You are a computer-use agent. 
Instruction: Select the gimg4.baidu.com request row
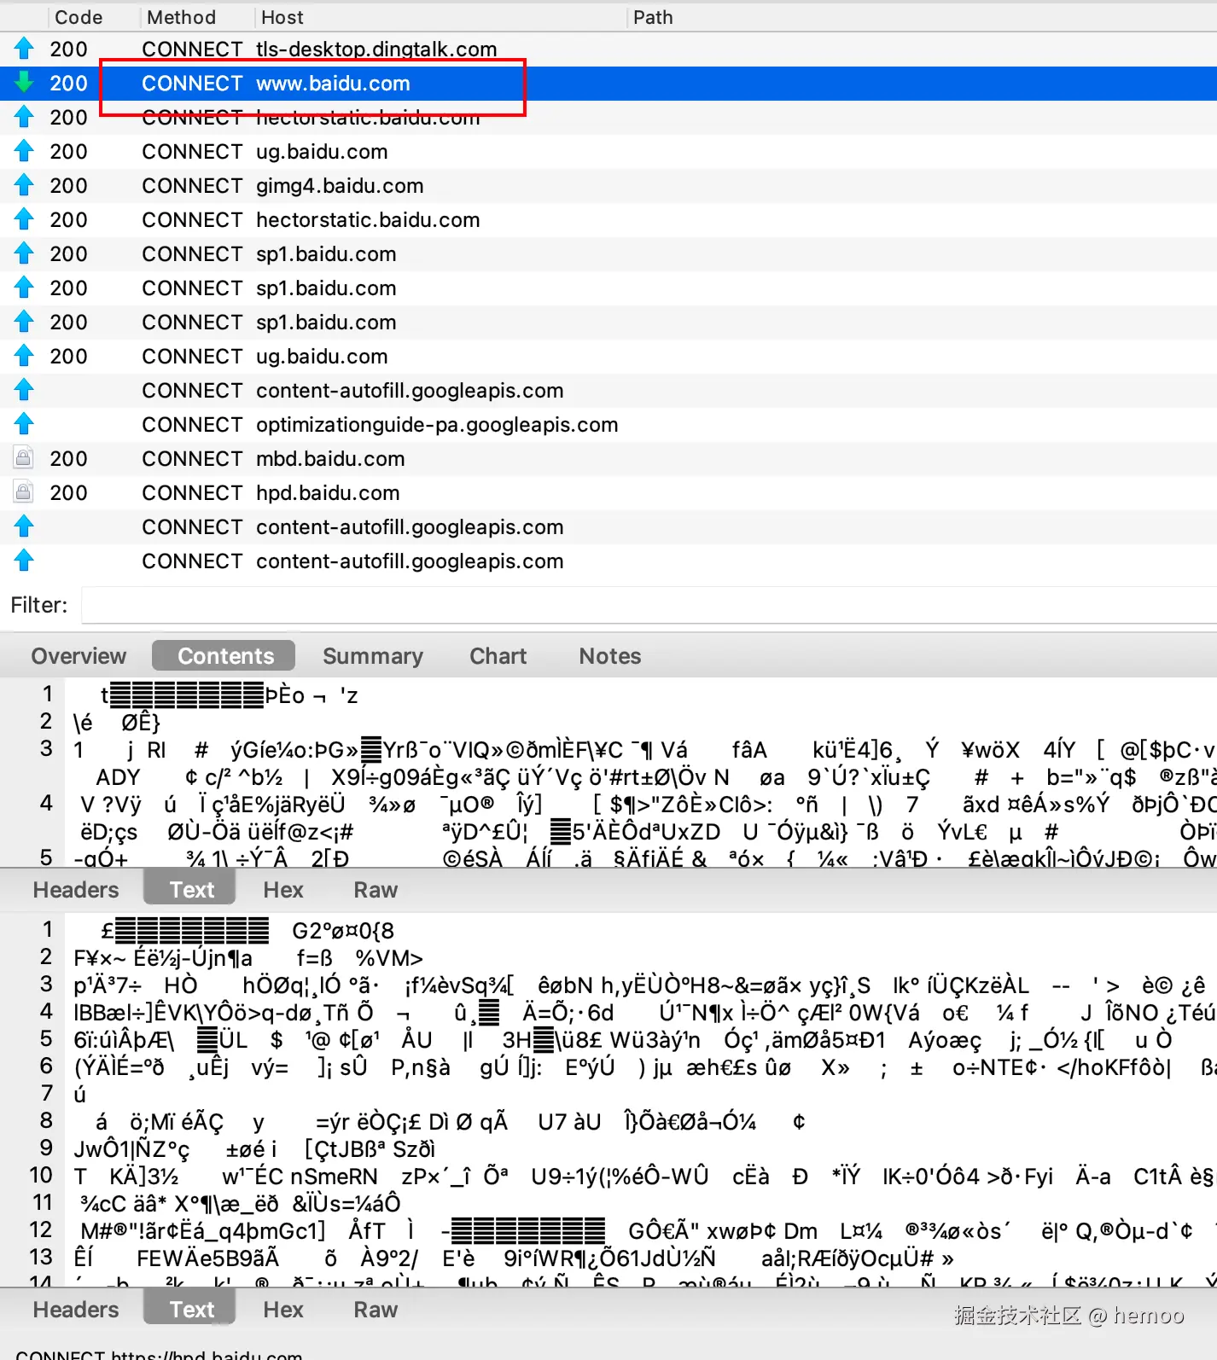click(x=608, y=186)
